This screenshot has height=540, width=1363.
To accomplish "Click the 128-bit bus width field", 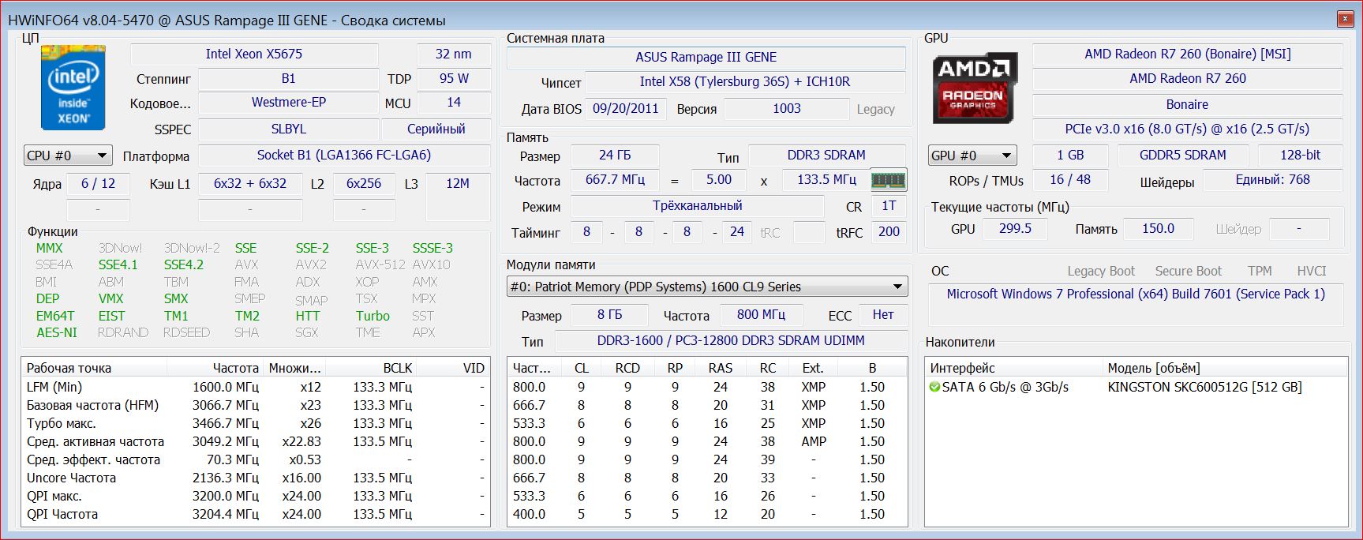I will pyautogui.click(x=1301, y=155).
